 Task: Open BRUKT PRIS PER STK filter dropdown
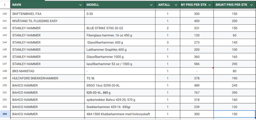251,5
